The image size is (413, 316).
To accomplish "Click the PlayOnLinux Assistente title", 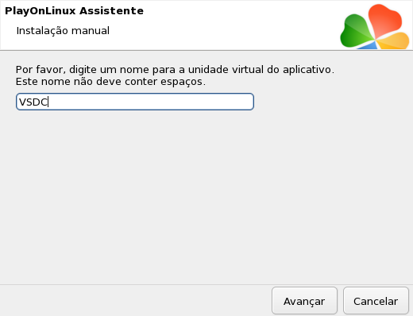I will [74, 11].
